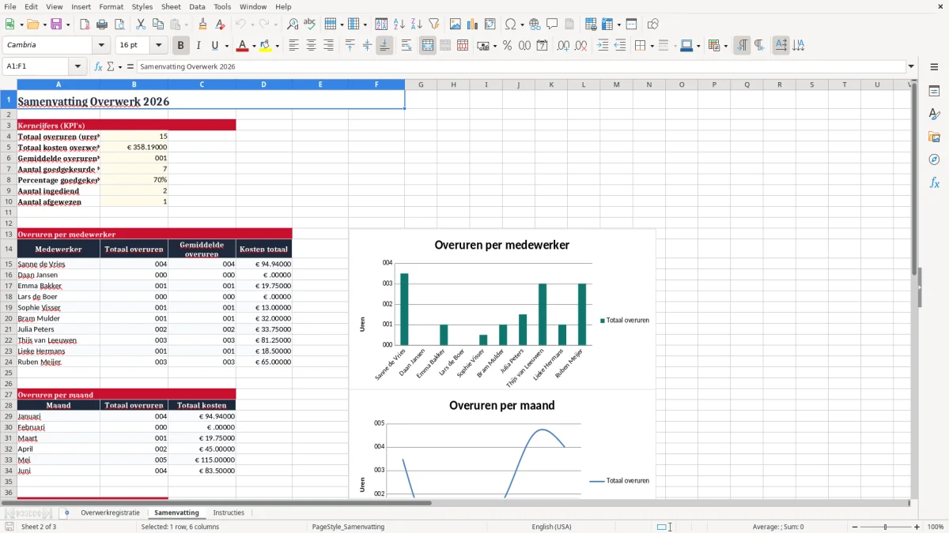This screenshot has height=533, width=949.
Task: Open the Borders dropdown arrow
Action: (652, 46)
